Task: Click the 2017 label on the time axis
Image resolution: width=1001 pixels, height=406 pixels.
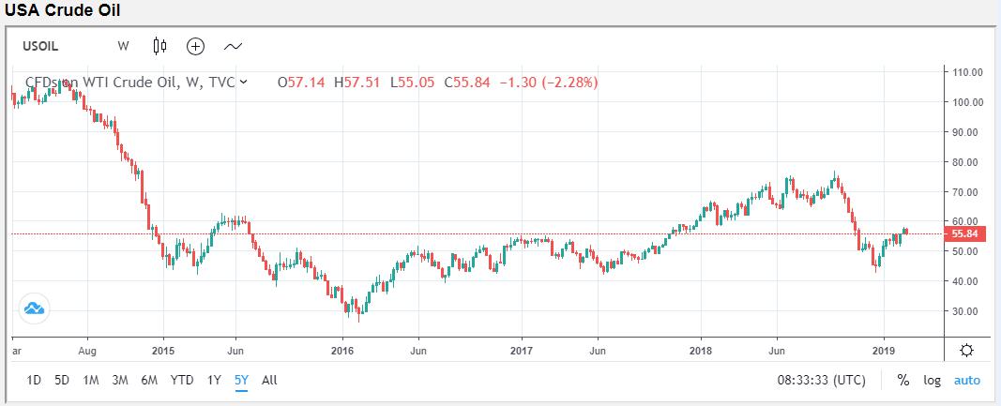Action: 522,350
